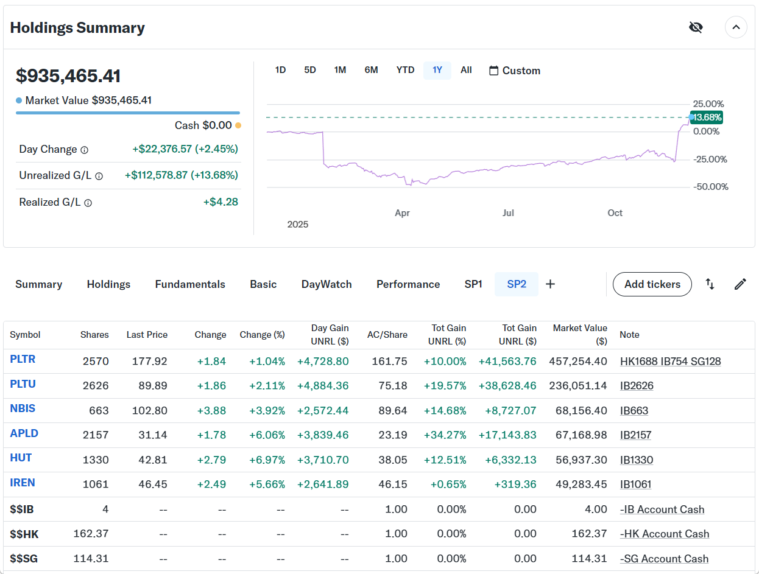This screenshot has height=574, width=759.
Task: Open the Performance tab
Action: click(x=408, y=284)
